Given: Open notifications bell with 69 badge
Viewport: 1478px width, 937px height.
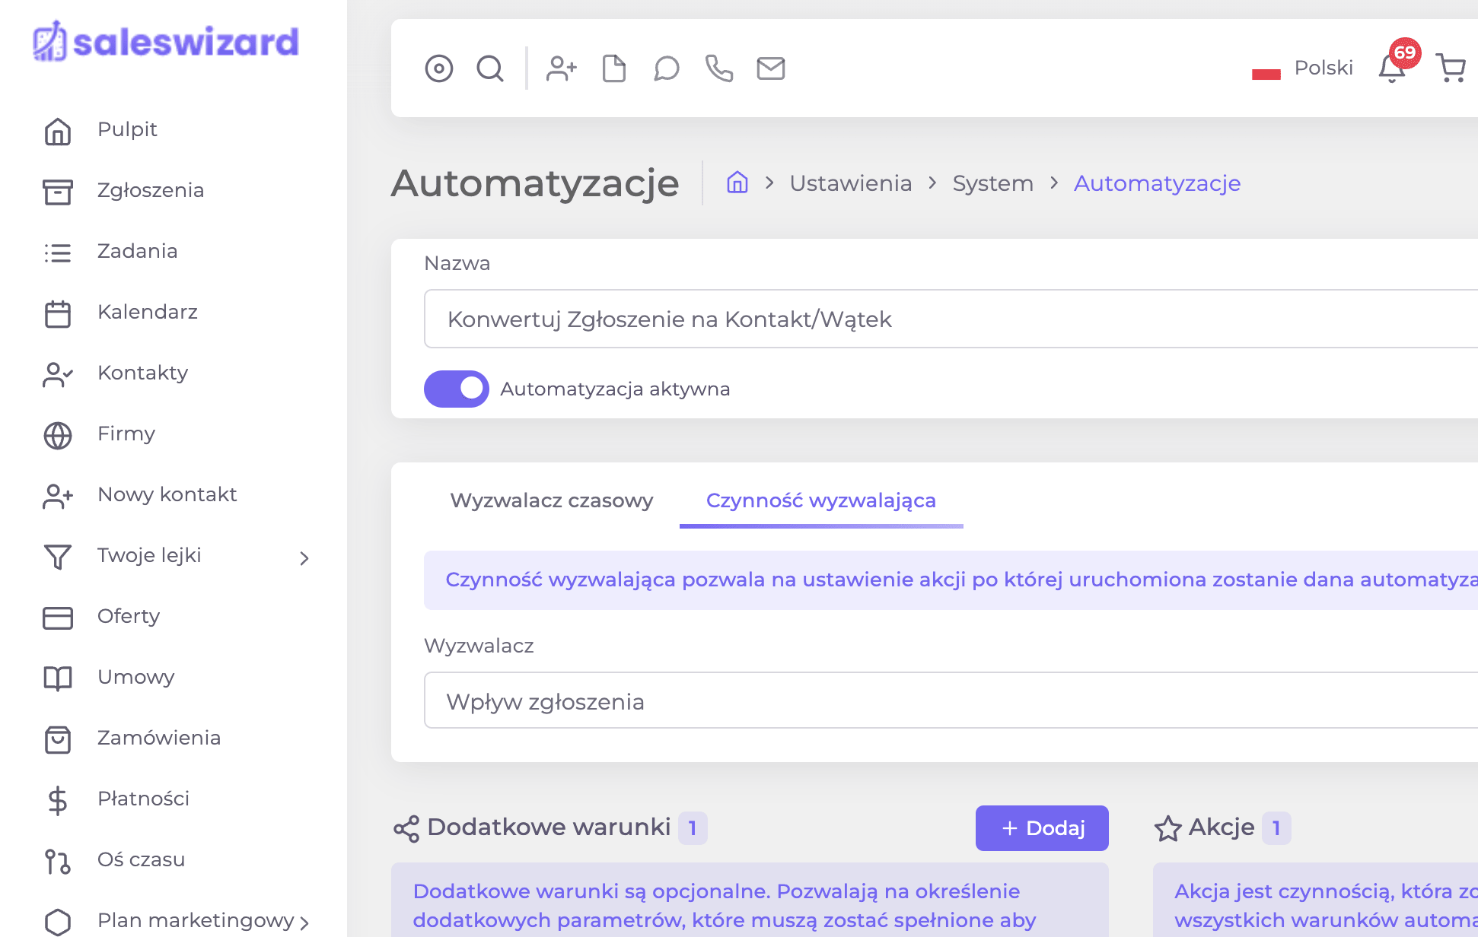Looking at the screenshot, I should coord(1393,68).
